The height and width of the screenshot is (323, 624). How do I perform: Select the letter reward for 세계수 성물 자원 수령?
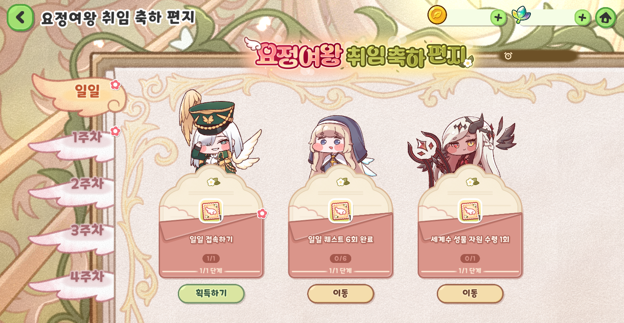tap(470, 211)
